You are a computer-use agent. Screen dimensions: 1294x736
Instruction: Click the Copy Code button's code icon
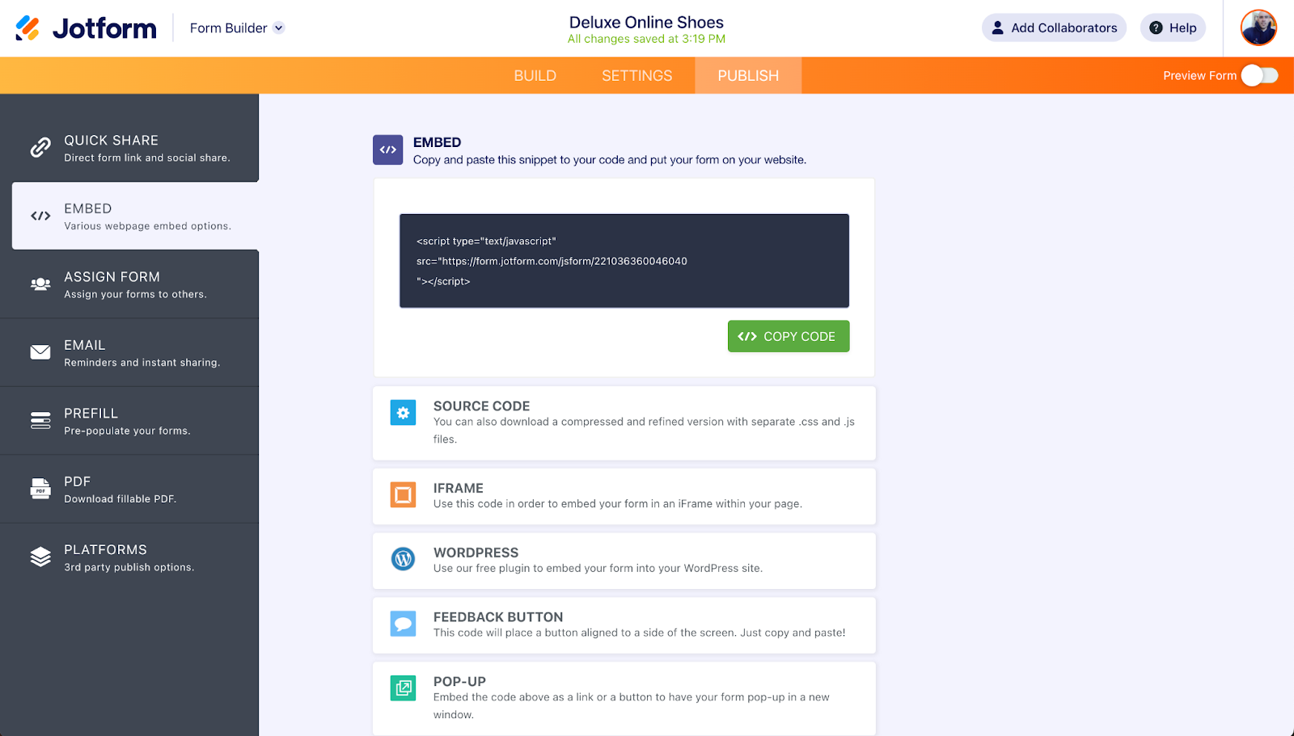(747, 336)
